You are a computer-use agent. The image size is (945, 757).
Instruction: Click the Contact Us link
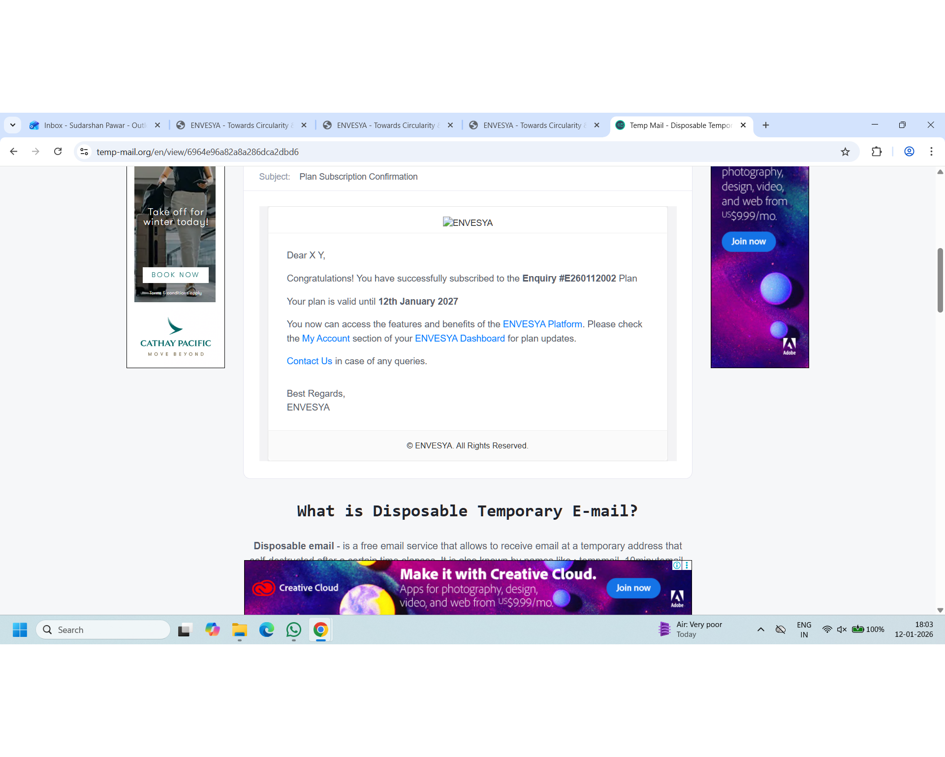(309, 361)
